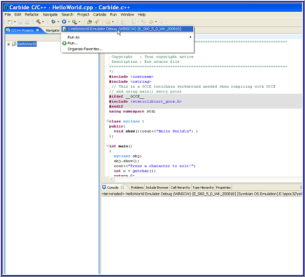This screenshot has height=277, width=305.
Task: Click the New file toolbar icon
Action: [x=9, y=21]
